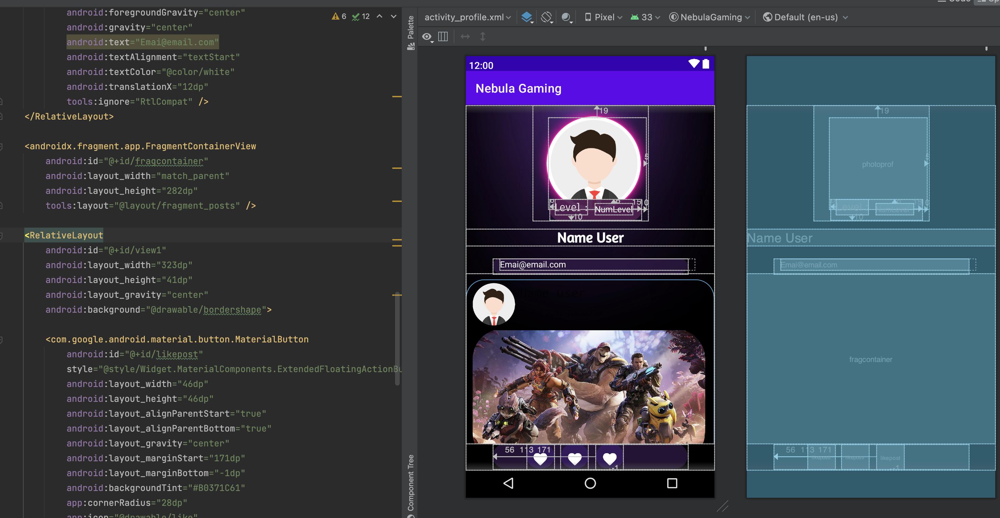Click the @drawable/bordershape background value
The height and width of the screenshot is (518, 1000).
[x=206, y=310]
